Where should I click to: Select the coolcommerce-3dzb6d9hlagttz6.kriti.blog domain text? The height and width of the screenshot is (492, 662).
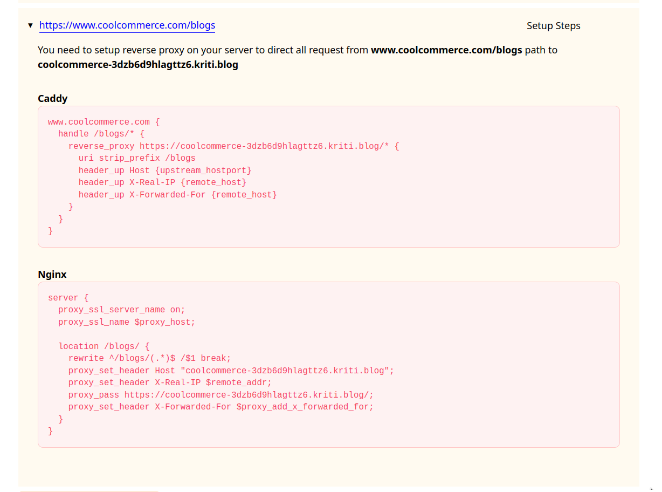coord(137,64)
